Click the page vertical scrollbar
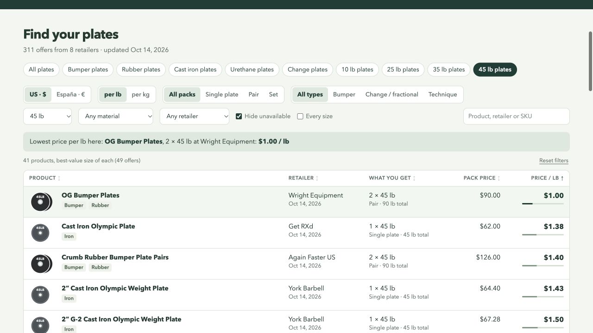Screen dimensions: 593x333 click(x=590, y=61)
